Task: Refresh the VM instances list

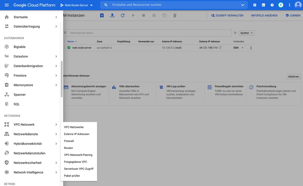Action: (123, 15)
